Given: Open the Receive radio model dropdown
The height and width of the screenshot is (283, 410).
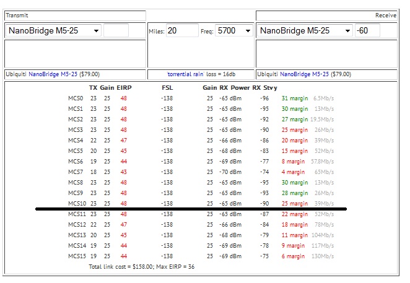Looking at the screenshot, I should tap(305, 30).
